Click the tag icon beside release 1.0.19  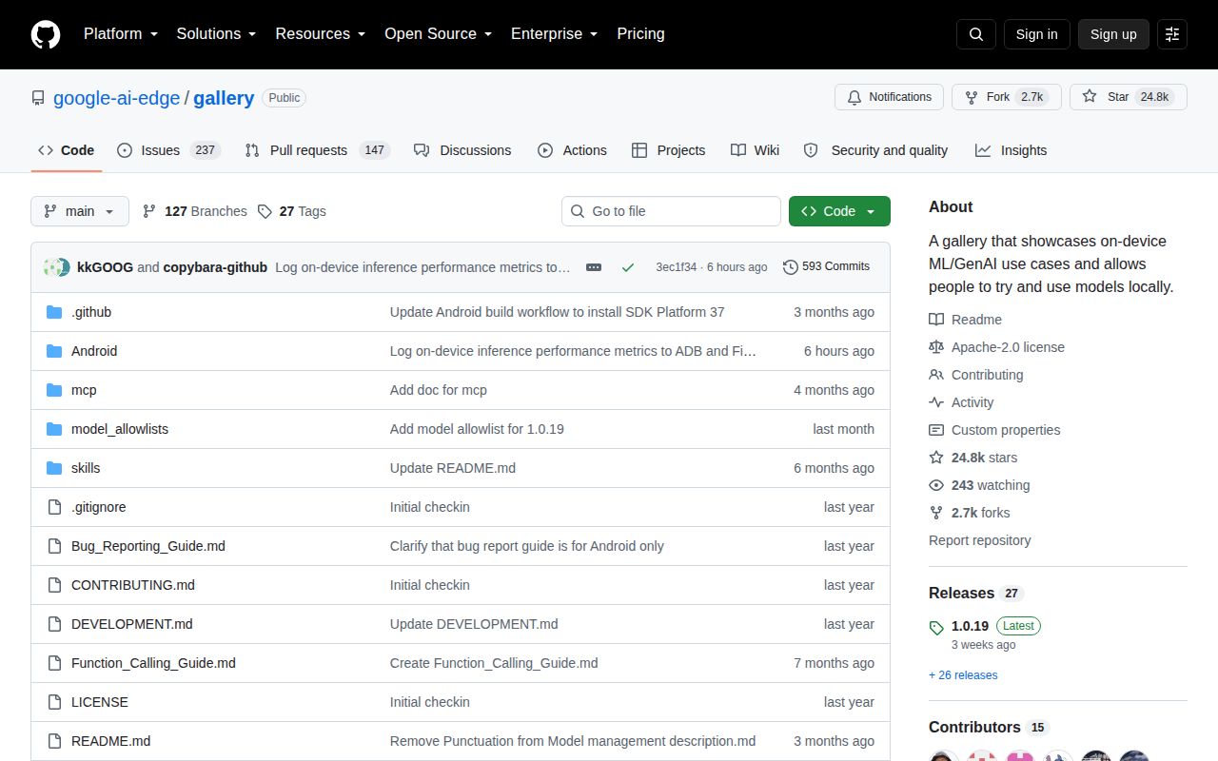[x=936, y=628]
